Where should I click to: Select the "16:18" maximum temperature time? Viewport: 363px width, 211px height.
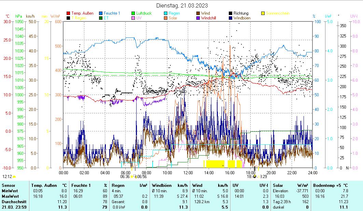coord(38,196)
